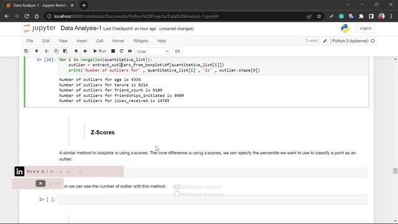Open the File menu
Viewport: 398px width, 224px height.
pos(30,41)
